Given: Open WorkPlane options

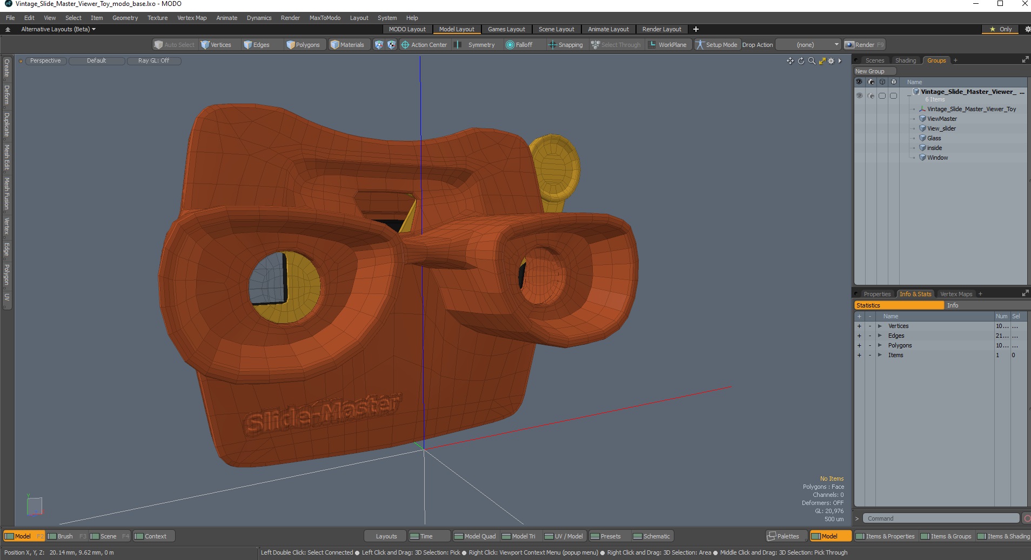Looking at the screenshot, I should tap(668, 45).
